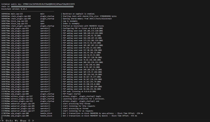The image size is (210, 122).
Task: Click witness_plugin.cpp:527 source reference
Action: tap(22, 96)
